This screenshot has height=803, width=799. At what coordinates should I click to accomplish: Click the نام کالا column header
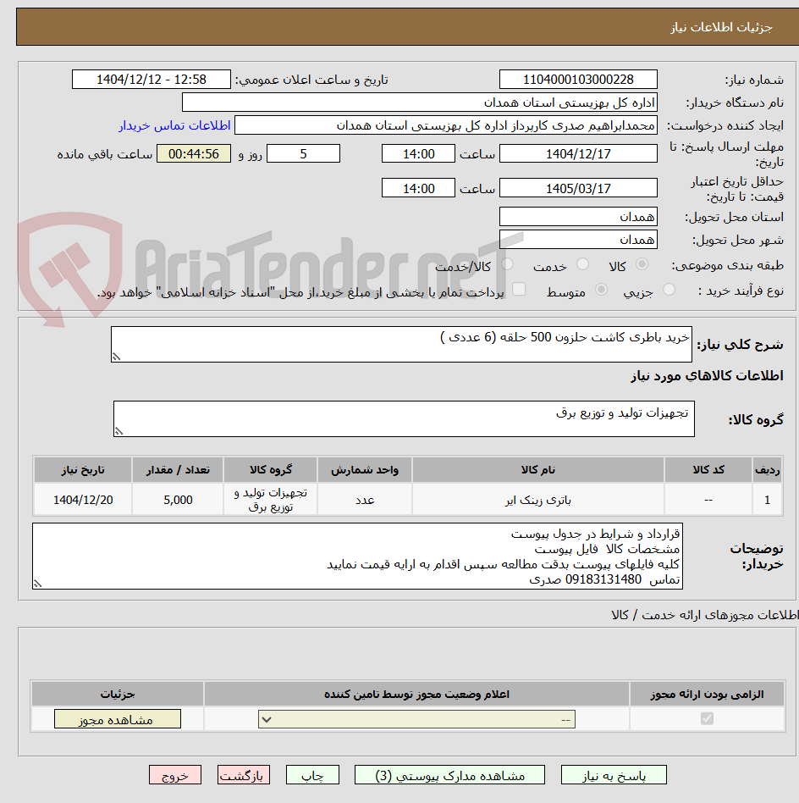tap(538, 469)
